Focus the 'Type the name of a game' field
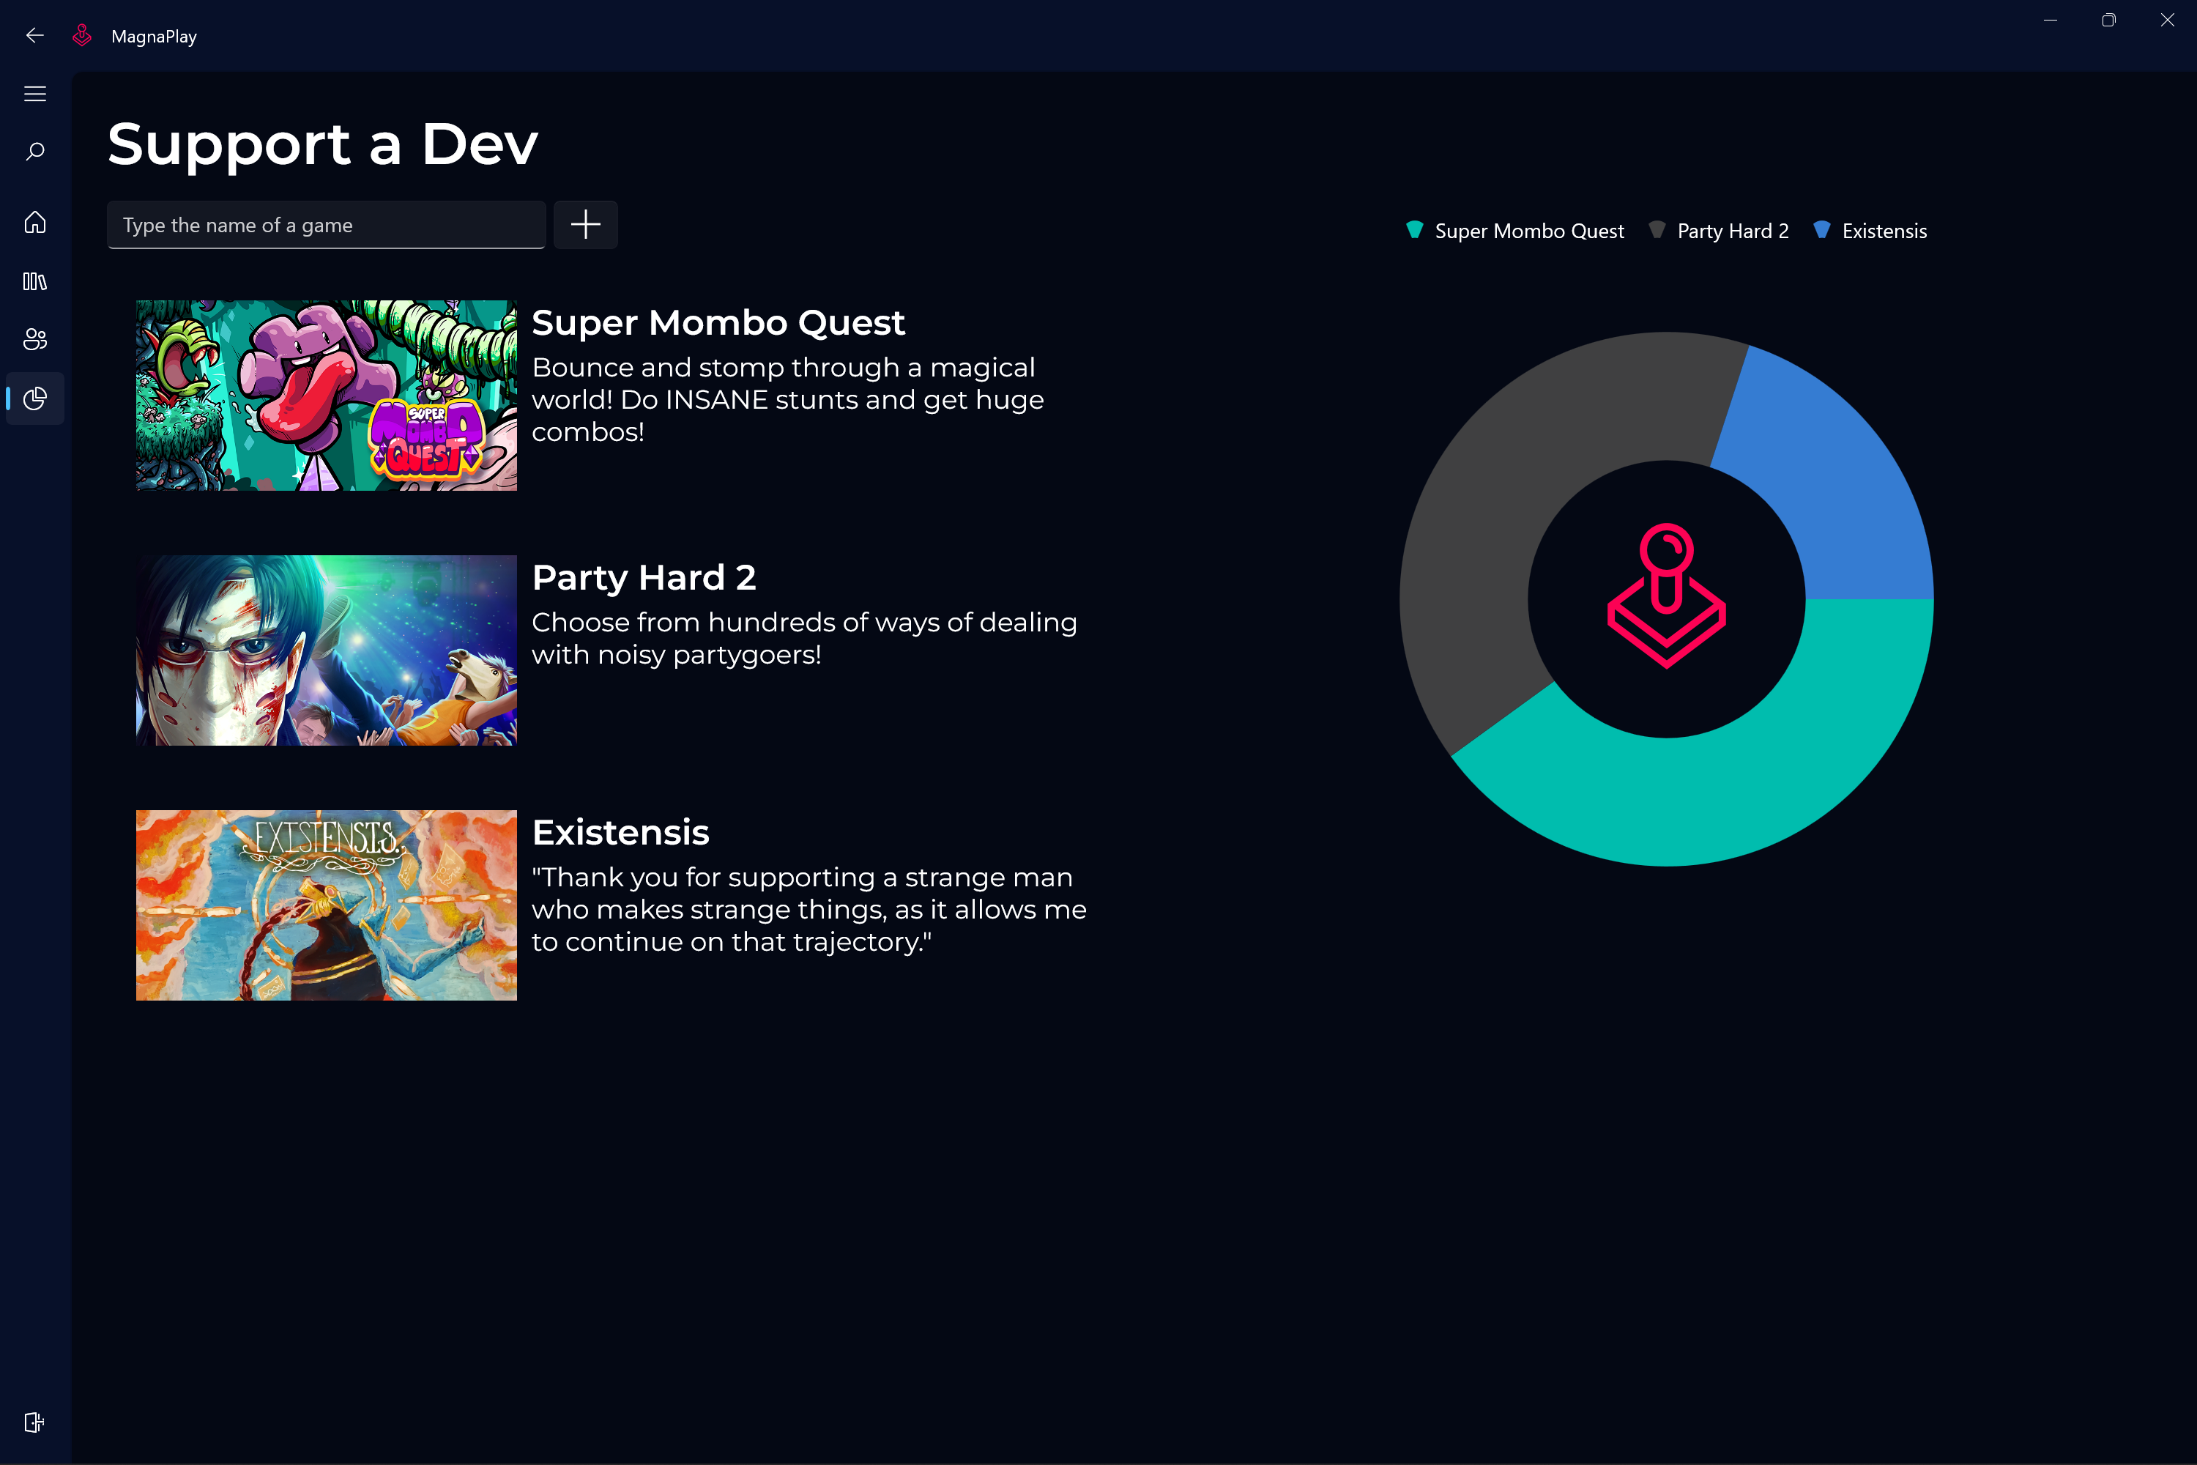This screenshot has height=1465, width=2197. (x=326, y=225)
